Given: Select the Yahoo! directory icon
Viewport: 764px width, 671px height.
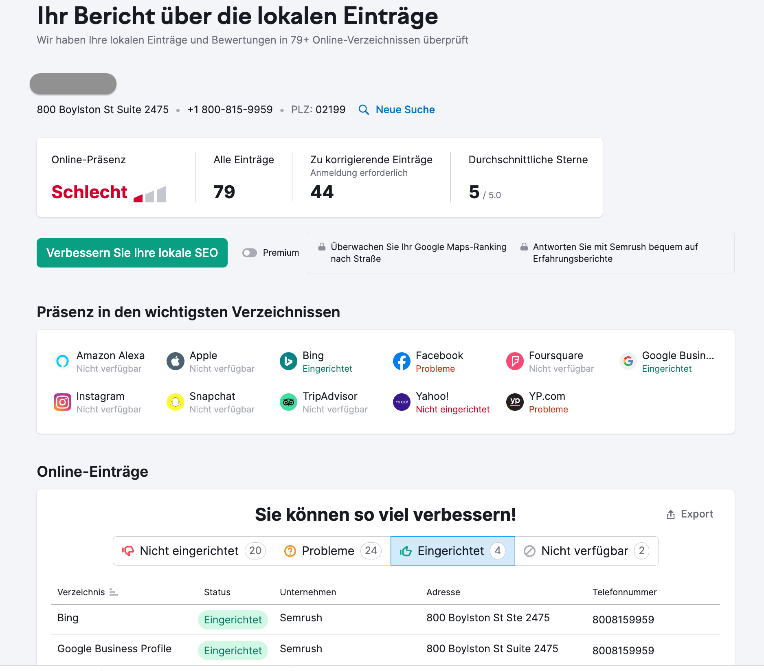Looking at the screenshot, I should pyautogui.click(x=402, y=402).
